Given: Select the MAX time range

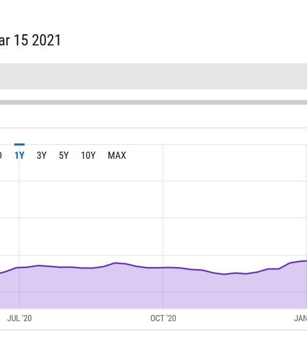Looking at the screenshot, I should [x=117, y=155].
